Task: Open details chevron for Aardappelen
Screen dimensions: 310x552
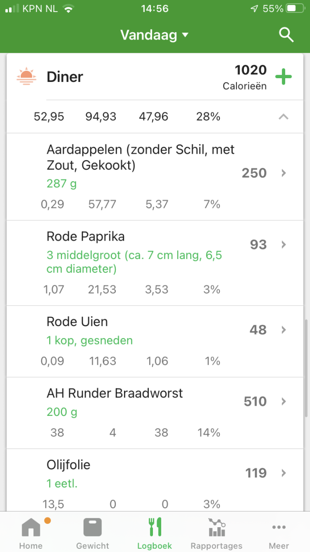Action: [x=283, y=173]
